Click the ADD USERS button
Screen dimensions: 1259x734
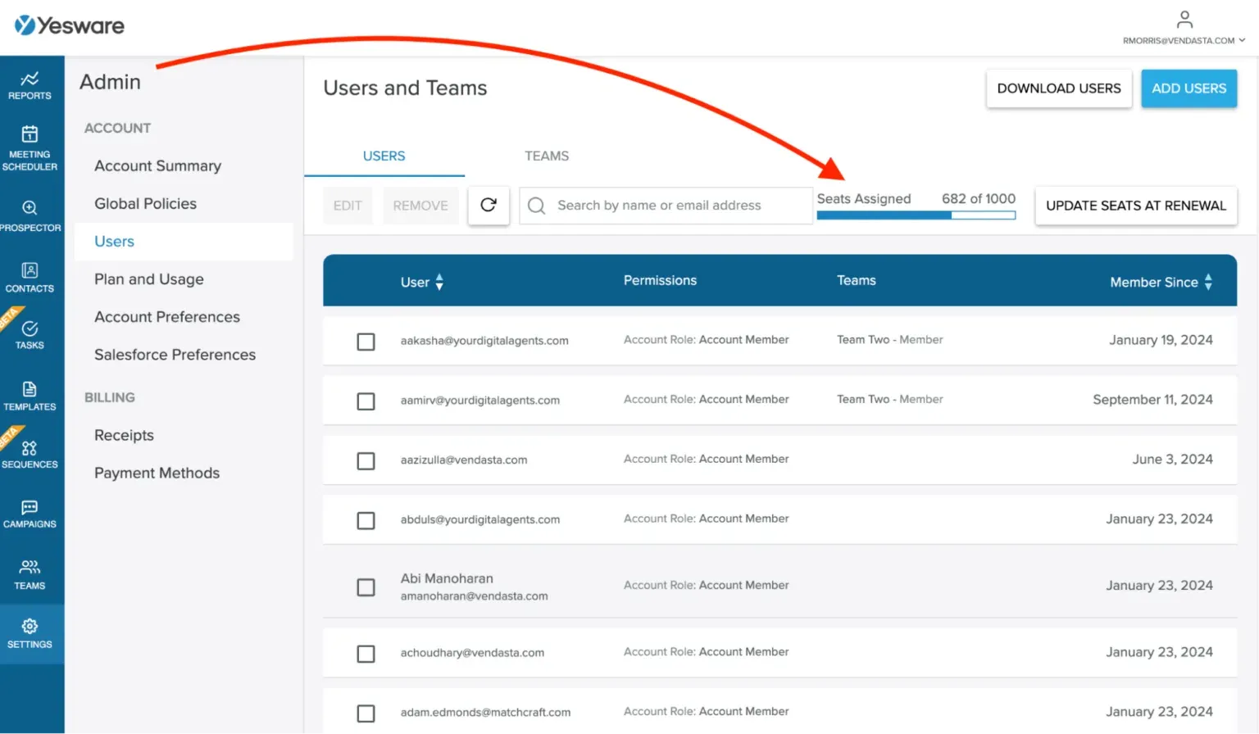pyautogui.click(x=1189, y=88)
